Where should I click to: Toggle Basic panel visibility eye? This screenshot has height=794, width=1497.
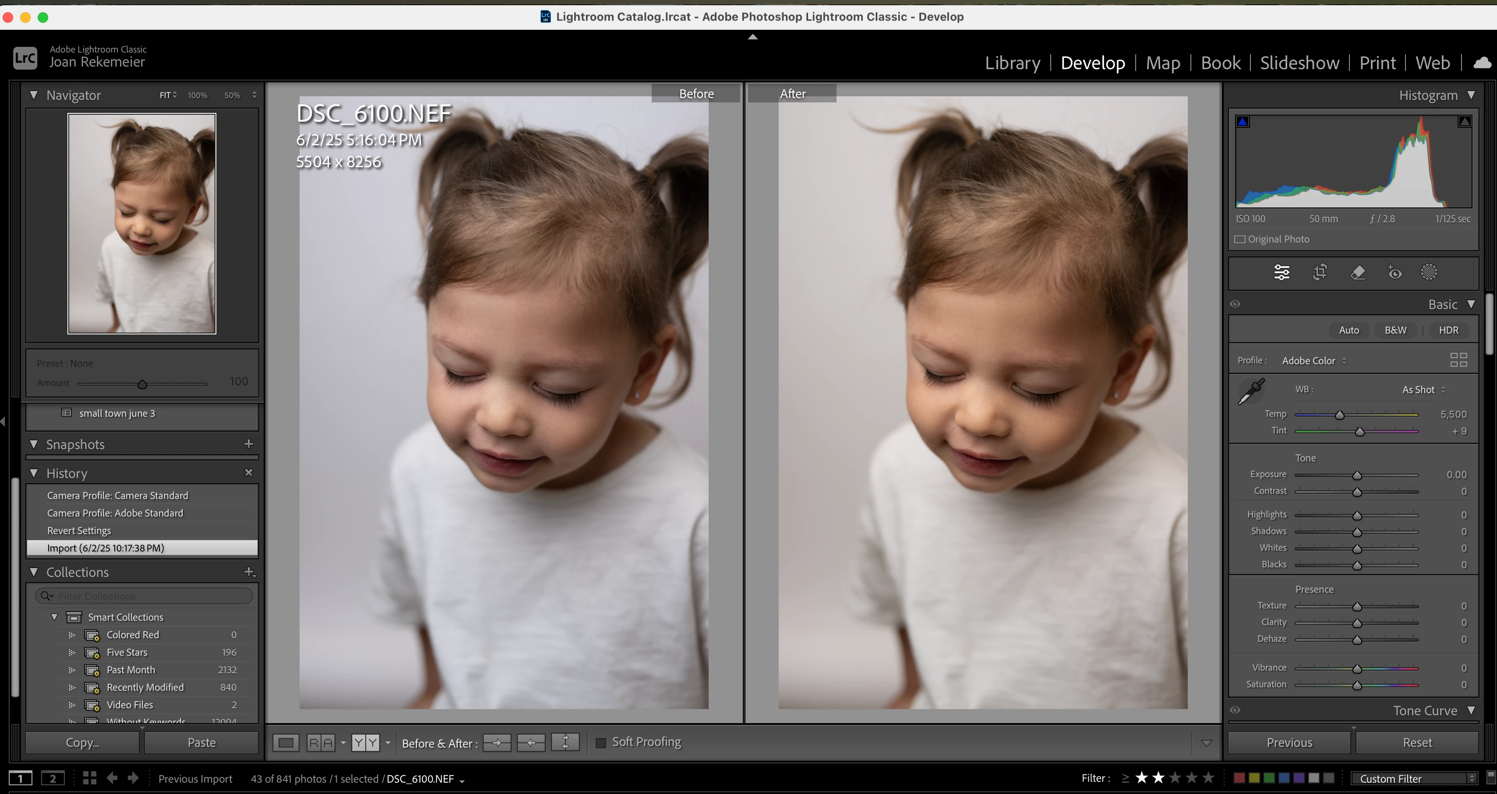click(x=1236, y=304)
